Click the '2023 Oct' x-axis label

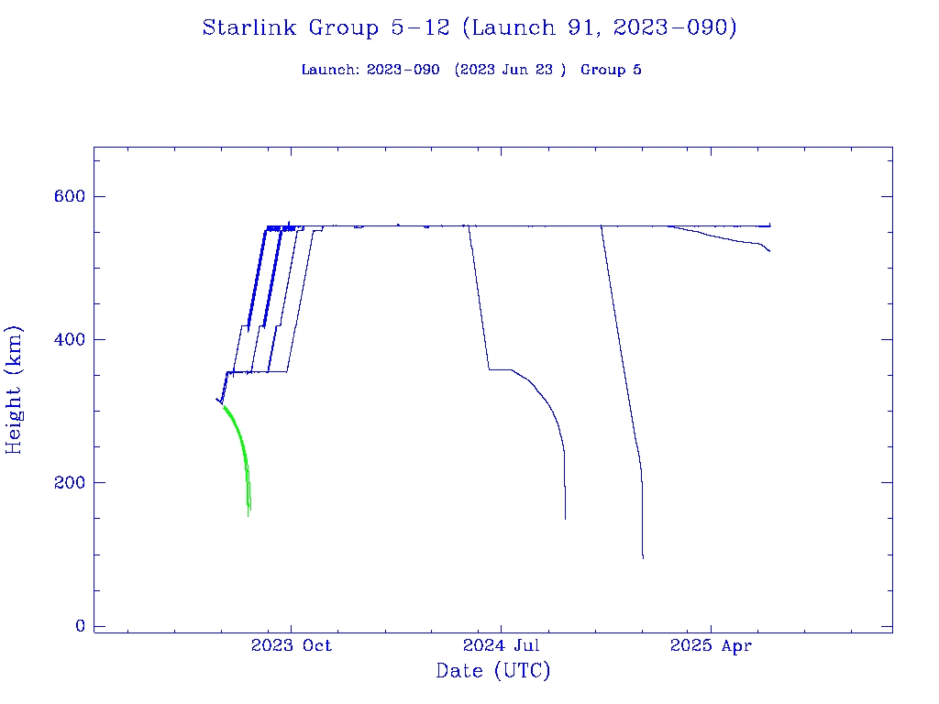[291, 645]
